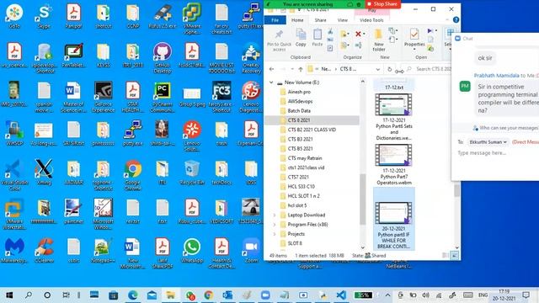539x303 pixels.
Task: Click Pin to Quick access in ribbon
Action: (x=279, y=40)
